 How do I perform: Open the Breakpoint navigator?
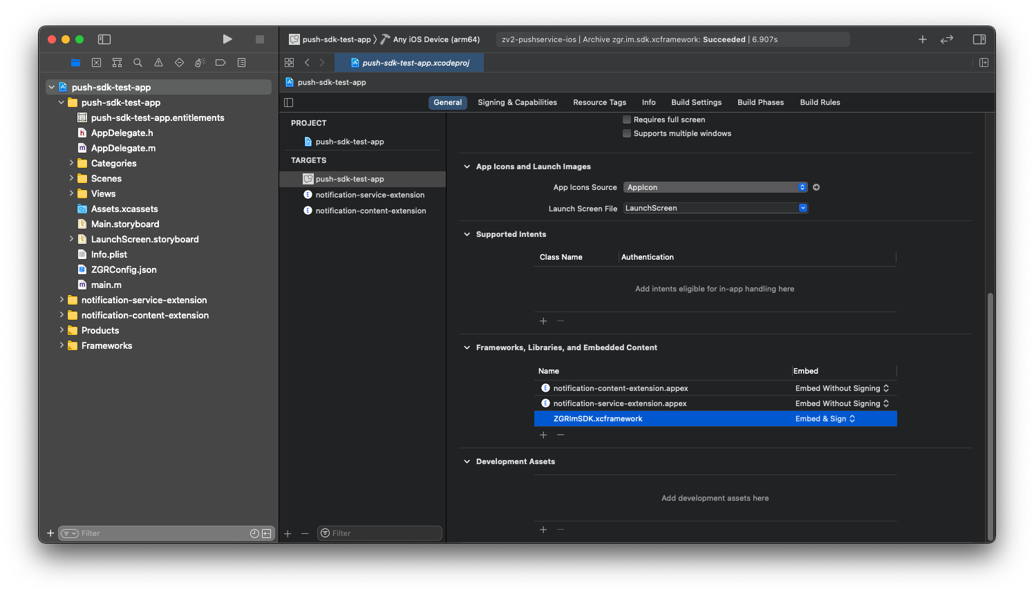pyautogui.click(x=220, y=63)
